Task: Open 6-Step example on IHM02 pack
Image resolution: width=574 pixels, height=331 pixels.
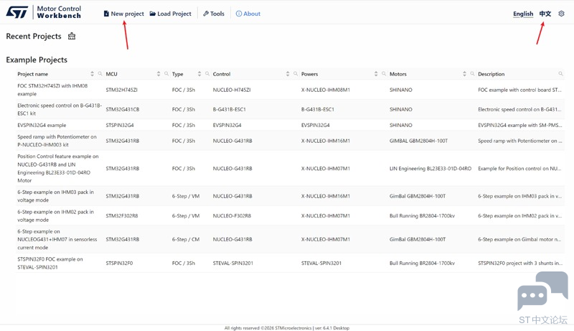Action: [x=56, y=215]
